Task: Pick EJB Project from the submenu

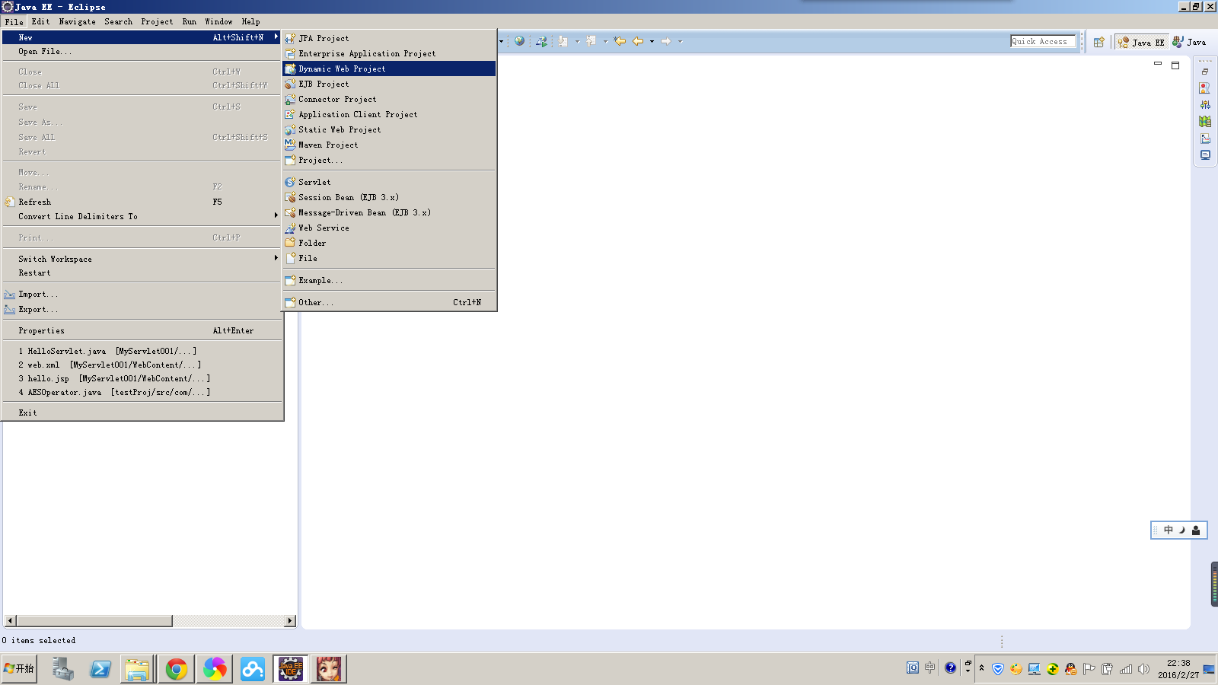Action: [x=389, y=84]
